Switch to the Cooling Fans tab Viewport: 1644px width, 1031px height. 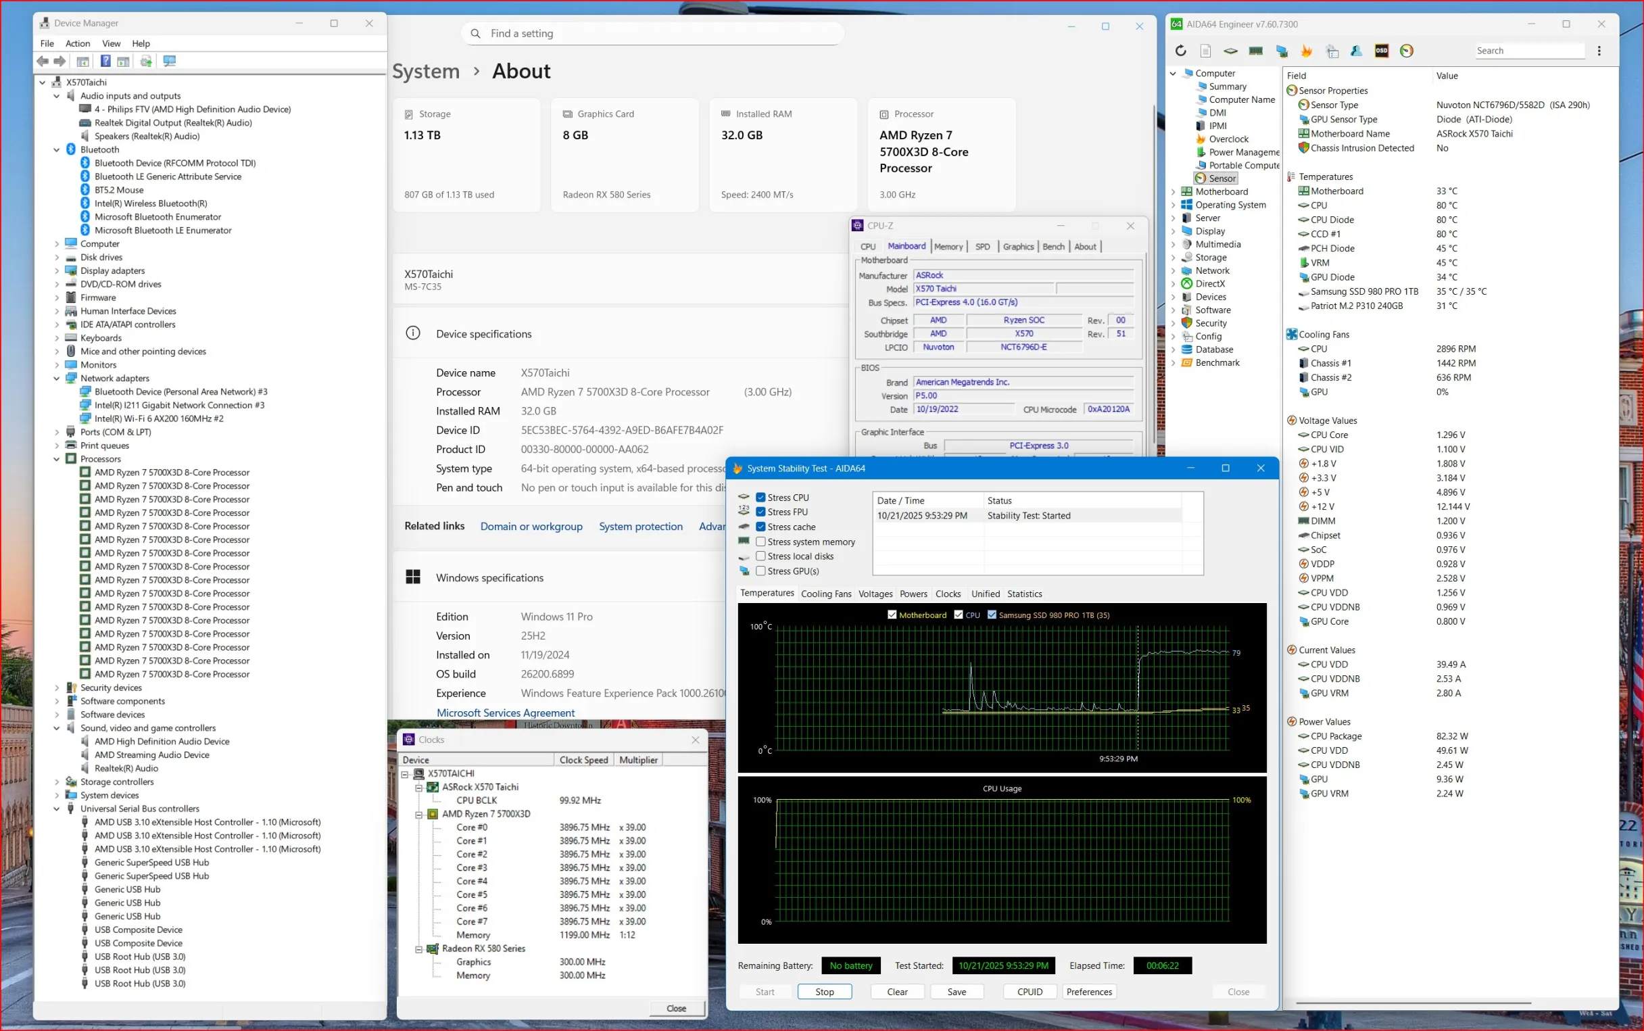pos(825,594)
